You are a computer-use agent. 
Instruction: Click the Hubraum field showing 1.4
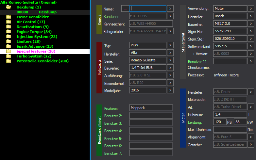pos(230,114)
